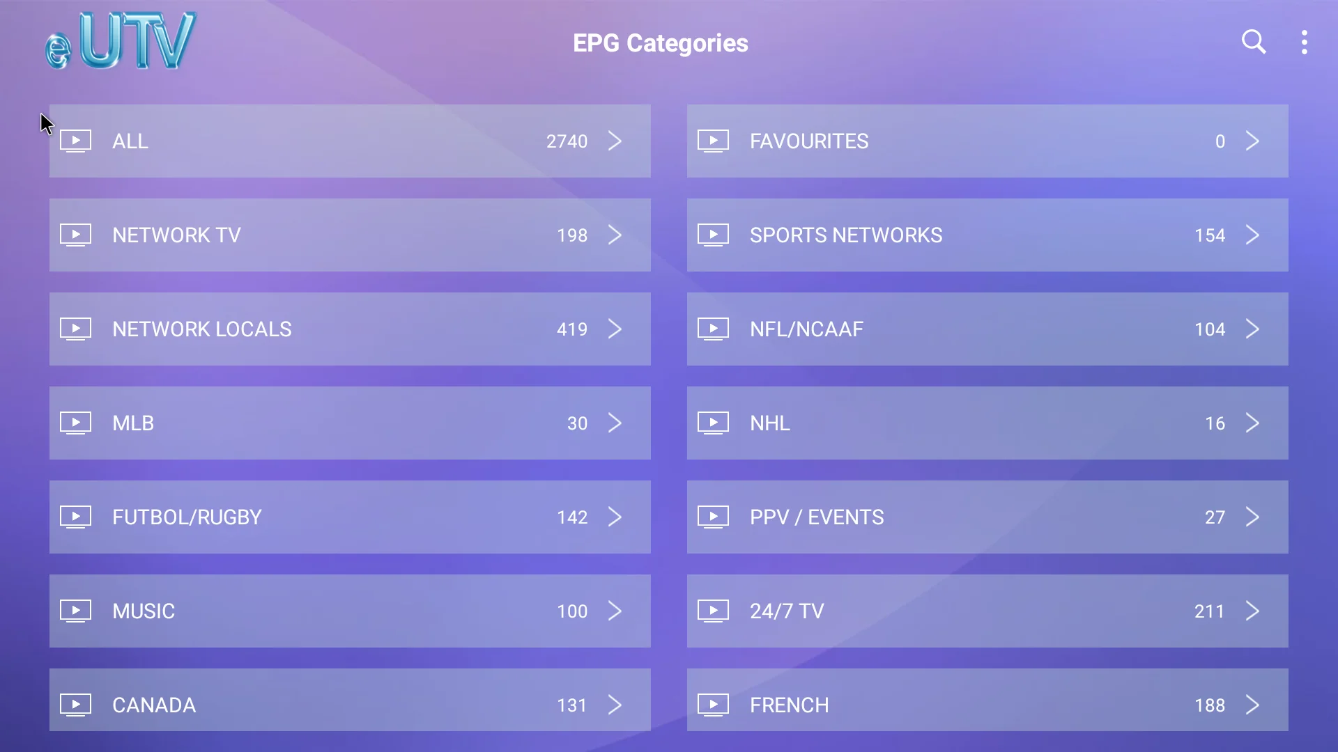The width and height of the screenshot is (1338, 752).
Task: Expand the SPORTS NETWORKS chevron arrow
Action: point(1252,235)
